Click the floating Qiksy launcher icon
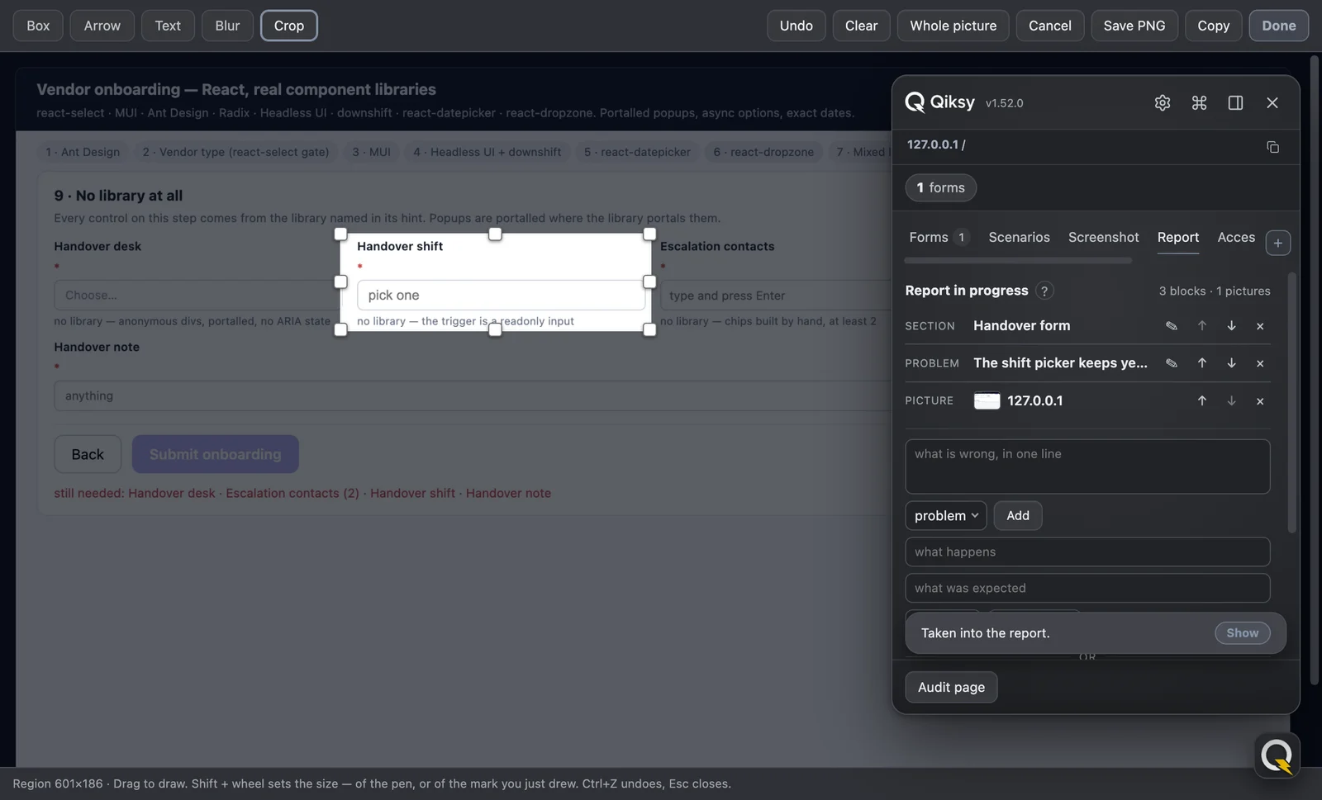 1277,755
